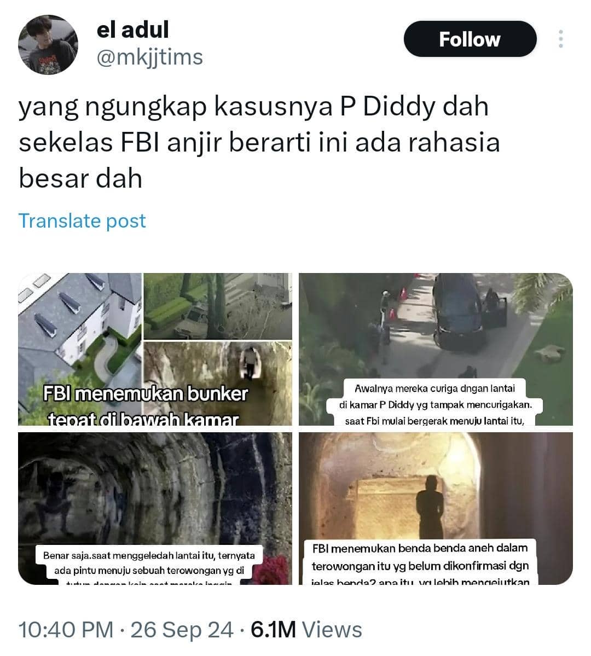Open the el adul display name
591x656 pixels.
[132, 30]
